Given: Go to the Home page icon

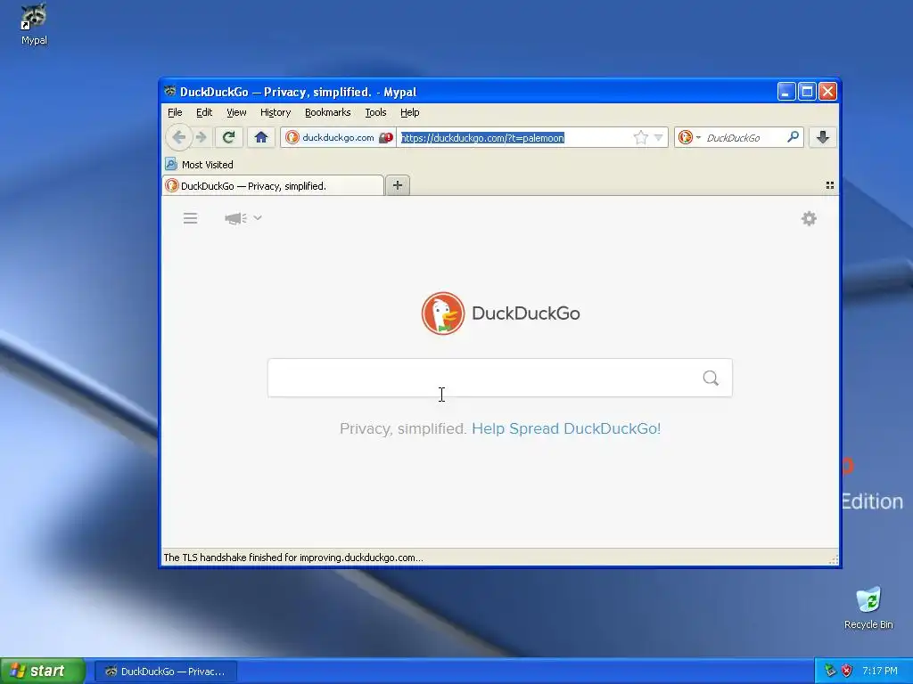Looking at the screenshot, I should tap(261, 137).
